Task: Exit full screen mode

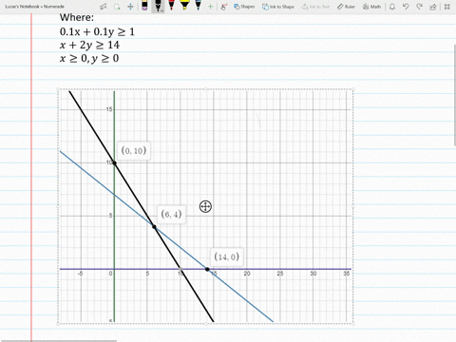Action: tap(446, 7)
